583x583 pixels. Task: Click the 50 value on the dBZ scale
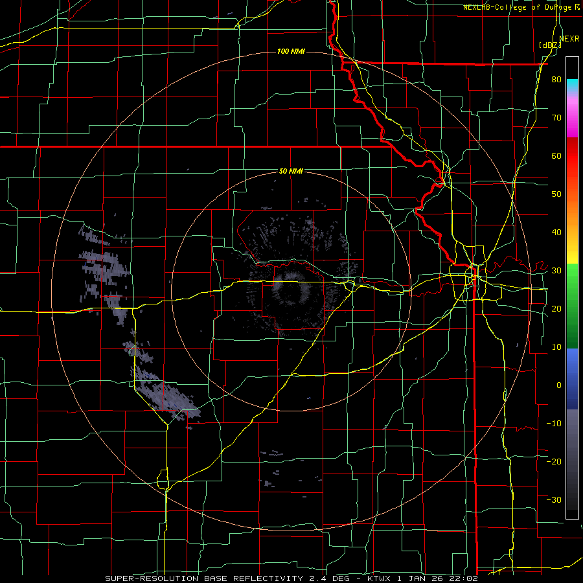click(x=556, y=194)
